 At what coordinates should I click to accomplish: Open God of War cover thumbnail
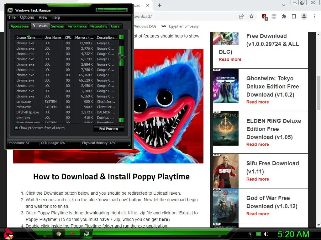pos(226,206)
